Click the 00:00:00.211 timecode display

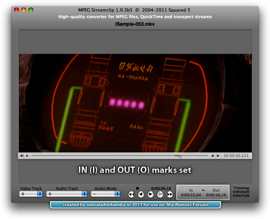[x=236, y=155]
